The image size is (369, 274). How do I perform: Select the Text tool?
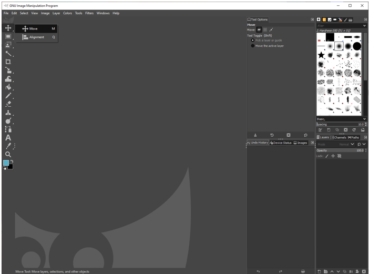(8, 138)
